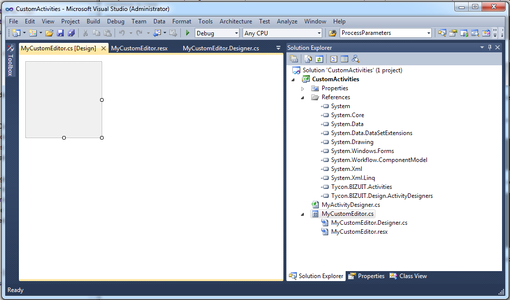The width and height of the screenshot is (510, 300).
Task: Click the Undo arrow icon
Action: point(122,33)
